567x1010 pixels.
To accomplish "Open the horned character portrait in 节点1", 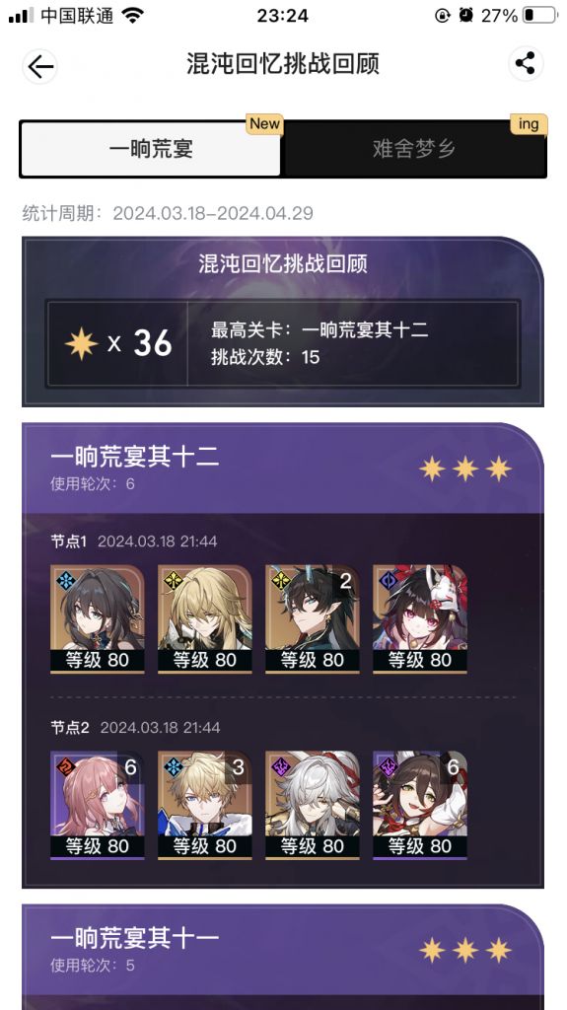I will [313, 619].
